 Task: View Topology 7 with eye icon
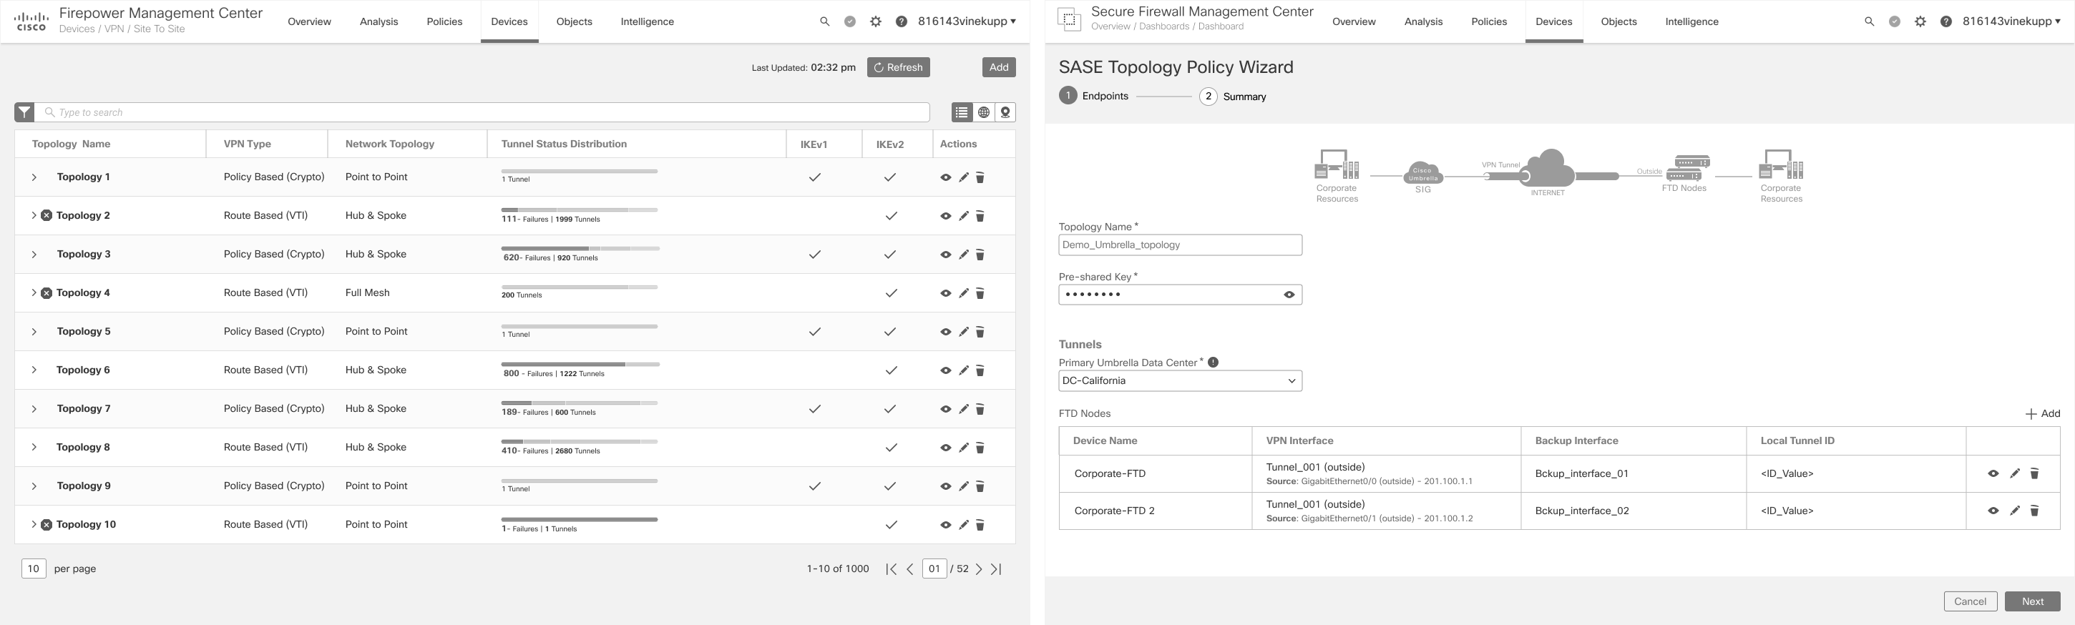pos(946,409)
